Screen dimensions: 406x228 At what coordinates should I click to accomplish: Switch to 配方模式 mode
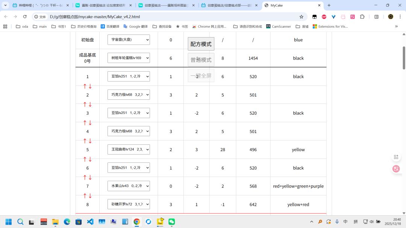201,44
